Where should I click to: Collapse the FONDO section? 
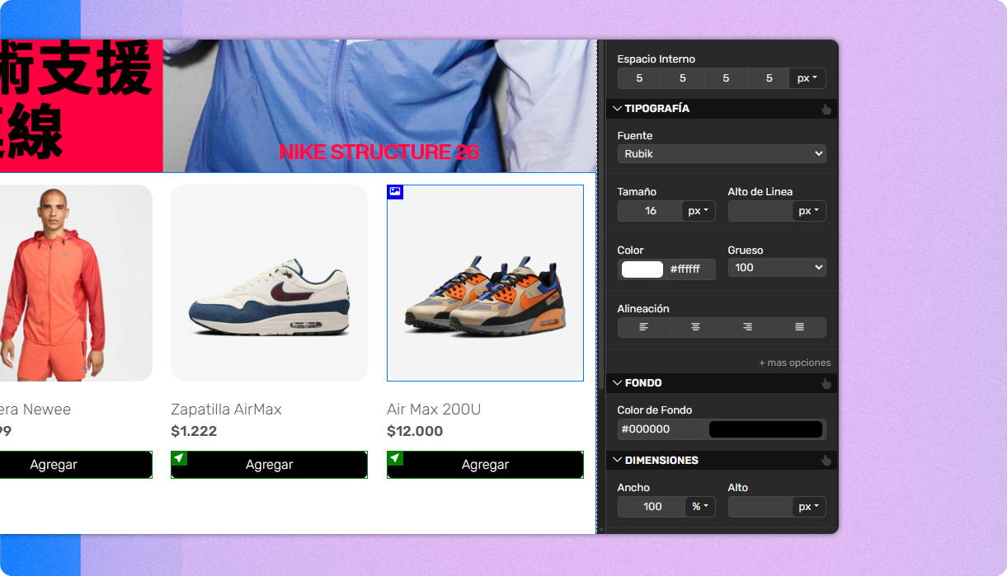617,382
